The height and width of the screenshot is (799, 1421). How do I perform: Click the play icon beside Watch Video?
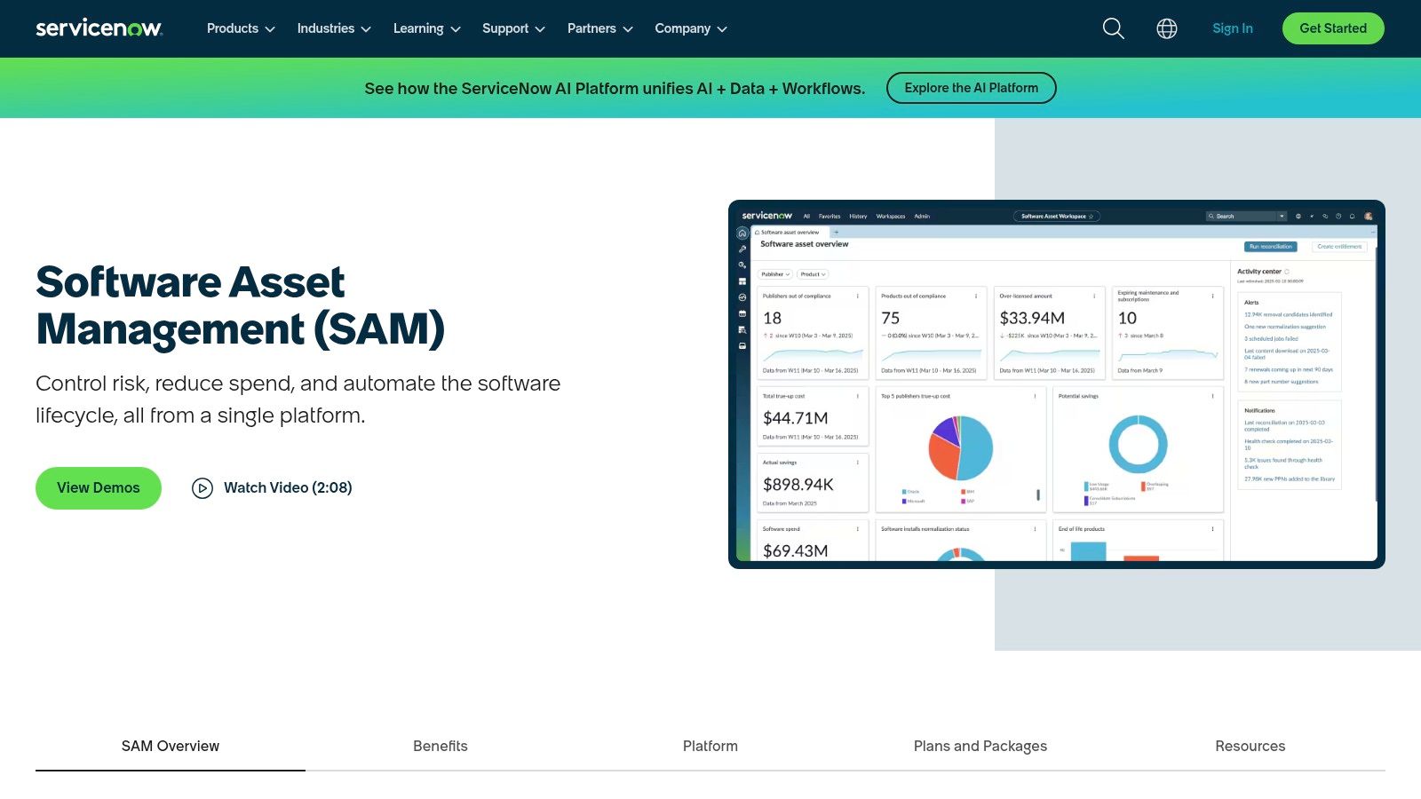coord(202,488)
